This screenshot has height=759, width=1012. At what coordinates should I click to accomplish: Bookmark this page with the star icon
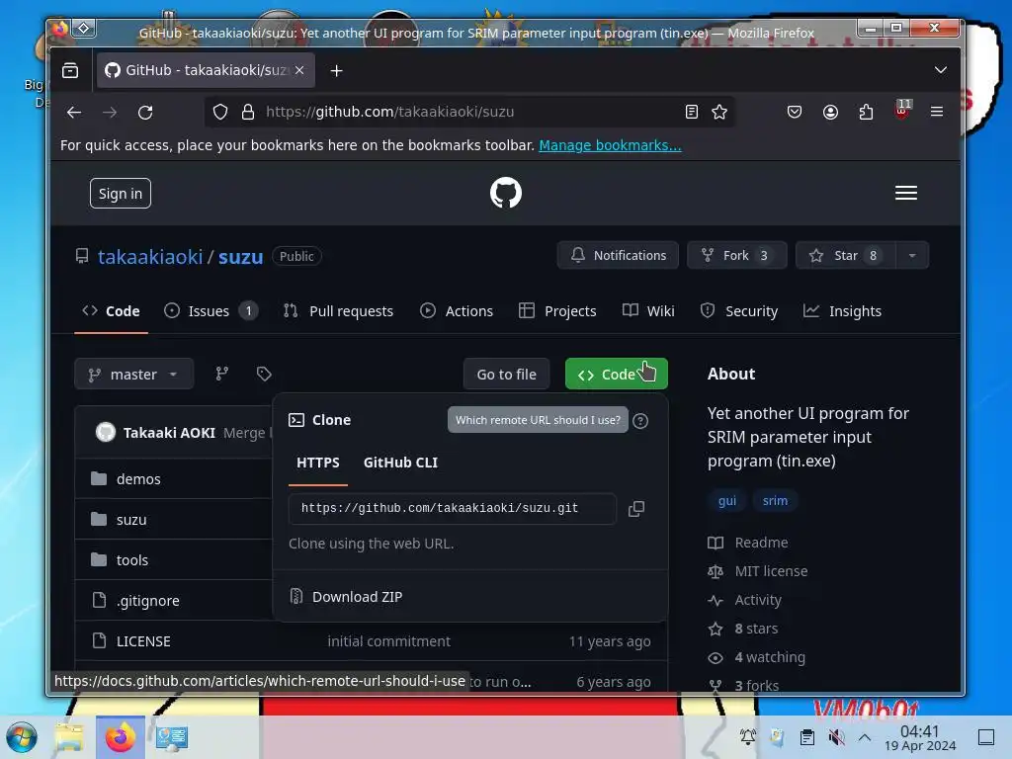pyautogui.click(x=719, y=113)
